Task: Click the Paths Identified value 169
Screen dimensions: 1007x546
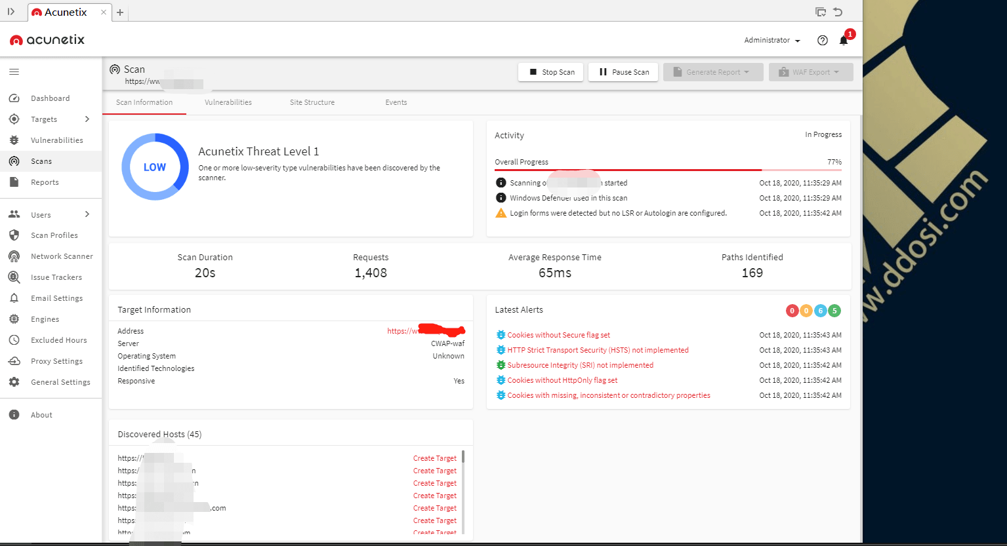Action: coord(752,273)
